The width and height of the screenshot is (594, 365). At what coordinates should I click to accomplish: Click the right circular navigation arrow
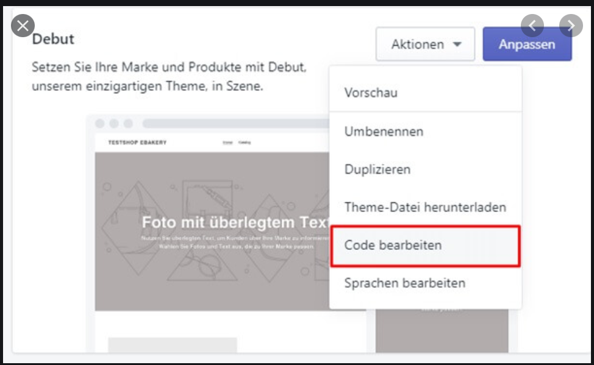pyautogui.click(x=571, y=26)
